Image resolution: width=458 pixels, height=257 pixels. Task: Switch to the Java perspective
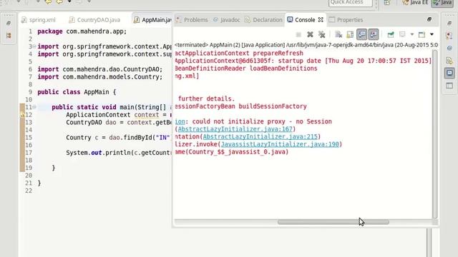pos(442,3)
